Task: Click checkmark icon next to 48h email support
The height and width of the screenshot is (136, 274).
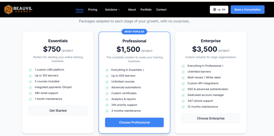Action: click(x=31, y=93)
